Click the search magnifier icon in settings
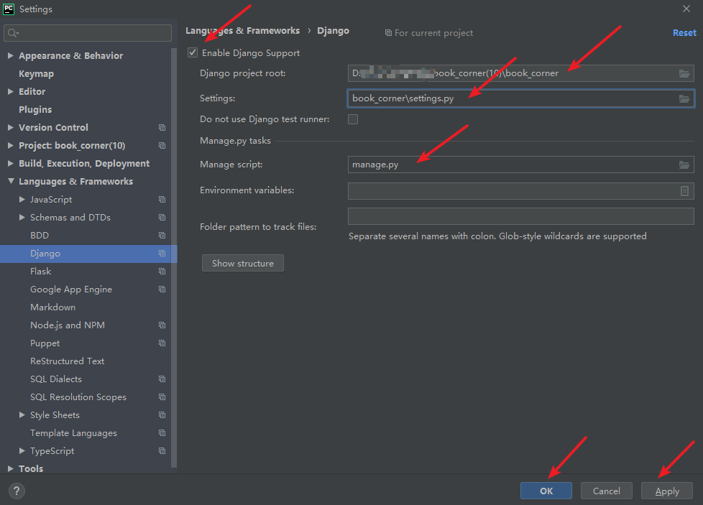 click(13, 33)
